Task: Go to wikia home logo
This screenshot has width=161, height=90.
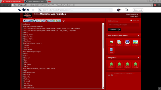Action: (23, 10)
